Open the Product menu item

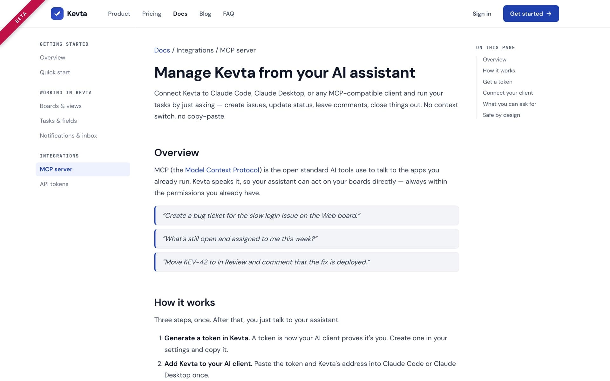click(x=119, y=14)
